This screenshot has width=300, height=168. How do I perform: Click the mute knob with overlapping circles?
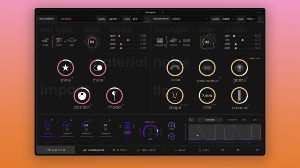pos(98,68)
